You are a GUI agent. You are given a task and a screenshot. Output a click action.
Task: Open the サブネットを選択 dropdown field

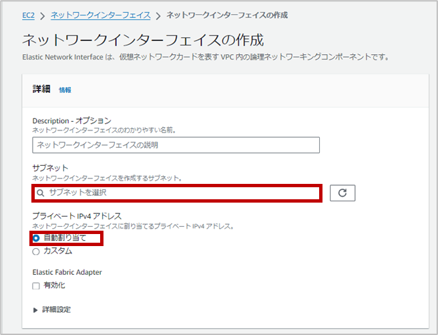pyautogui.click(x=177, y=193)
